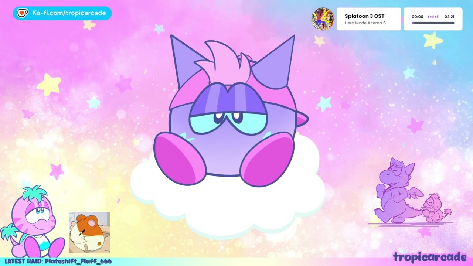473x266 pixels.
Task: Click the Hero Mode Alterna 5 track name
Action: 365,23
